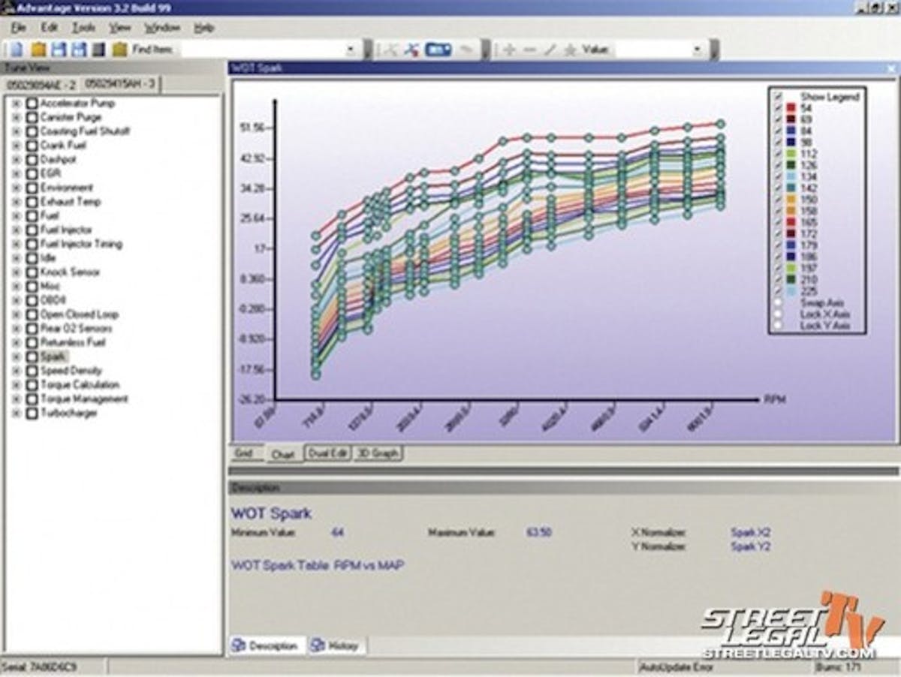Viewport: 901px width, 677px height.
Task: Enable the Lock Y Axis option
Action: click(x=778, y=326)
